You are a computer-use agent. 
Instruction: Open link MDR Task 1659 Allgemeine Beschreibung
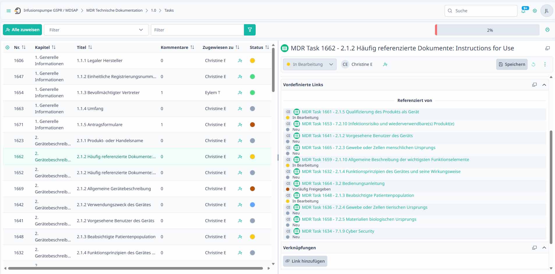coord(385,160)
